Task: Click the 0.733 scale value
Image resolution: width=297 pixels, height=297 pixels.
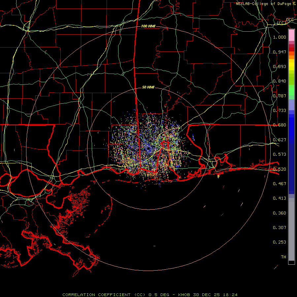Action: pyautogui.click(x=280, y=111)
